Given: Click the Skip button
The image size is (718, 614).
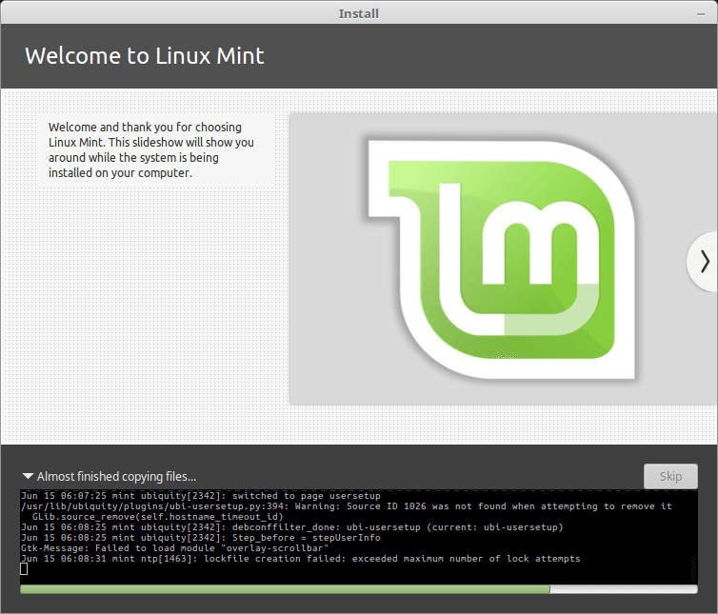Looking at the screenshot, I should point(670,476).
